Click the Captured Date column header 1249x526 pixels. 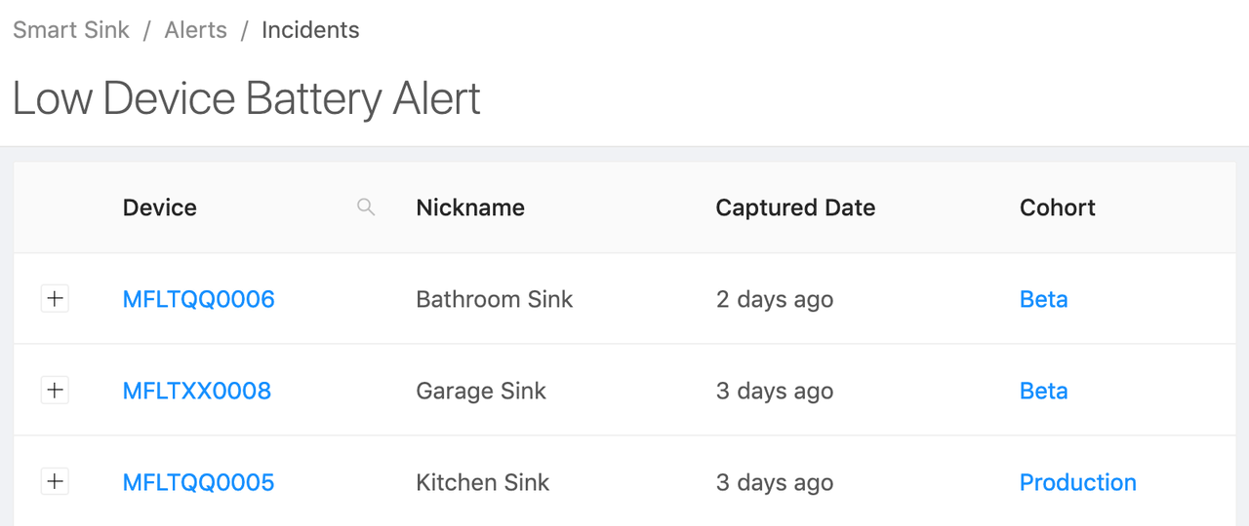[795, 207]
